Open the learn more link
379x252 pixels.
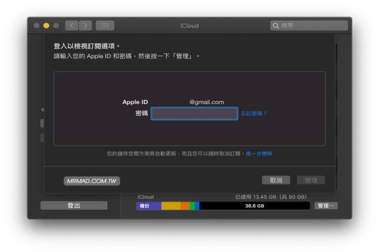tap(259, 154)
